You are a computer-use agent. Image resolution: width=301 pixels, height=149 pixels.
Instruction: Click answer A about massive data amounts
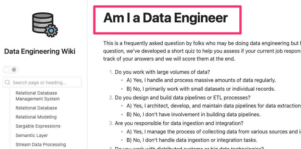pos(201,80)
